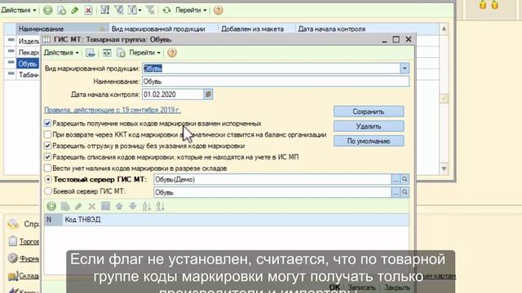Sort by Наименование column header in the list
Viewport: 522px width, 293px height.
tap(62, 29)
